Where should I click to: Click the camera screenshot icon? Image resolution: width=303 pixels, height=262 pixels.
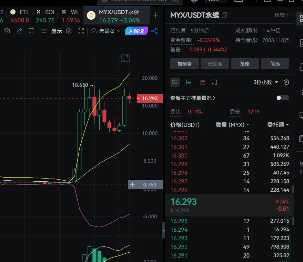click(x=7, y=31)
